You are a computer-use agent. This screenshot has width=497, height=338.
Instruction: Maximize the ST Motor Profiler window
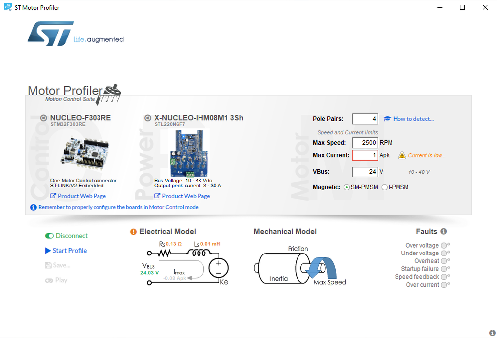(462, 7)
